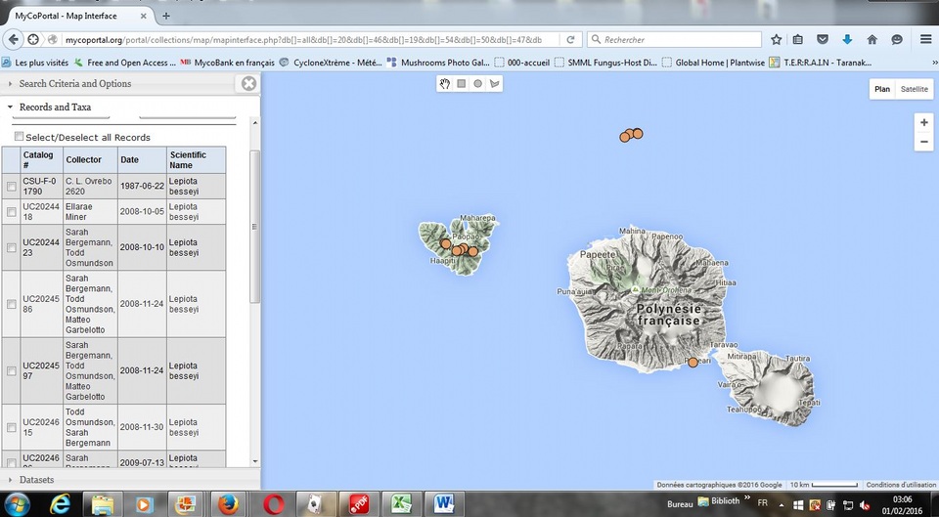This screenshot has height=517, width=939.
Task: Check the CSU-F-01790 record checkbox
Action: [12, 187]
